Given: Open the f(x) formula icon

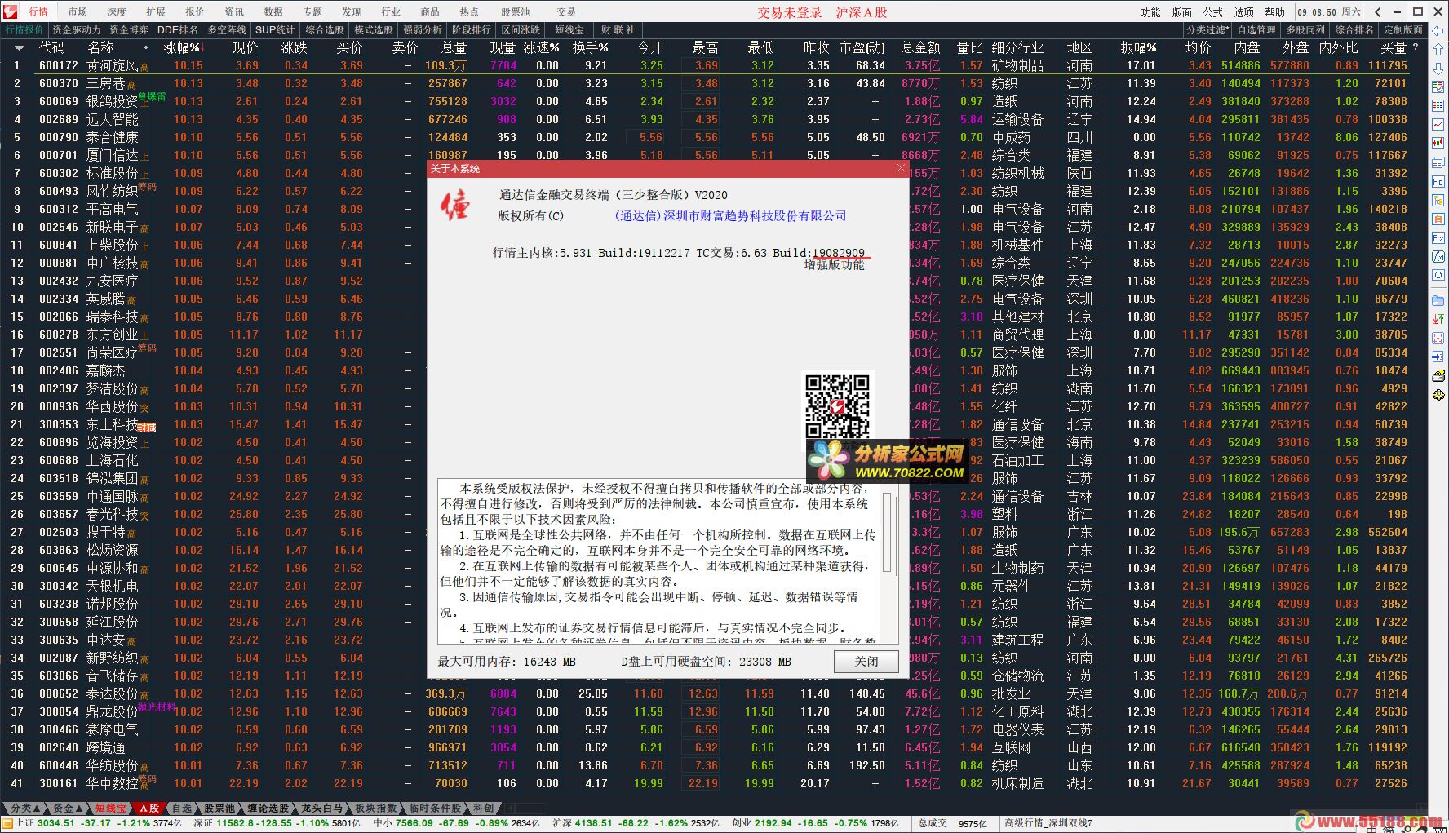Looking at the screenshot, I should [x=1438, y=256].
